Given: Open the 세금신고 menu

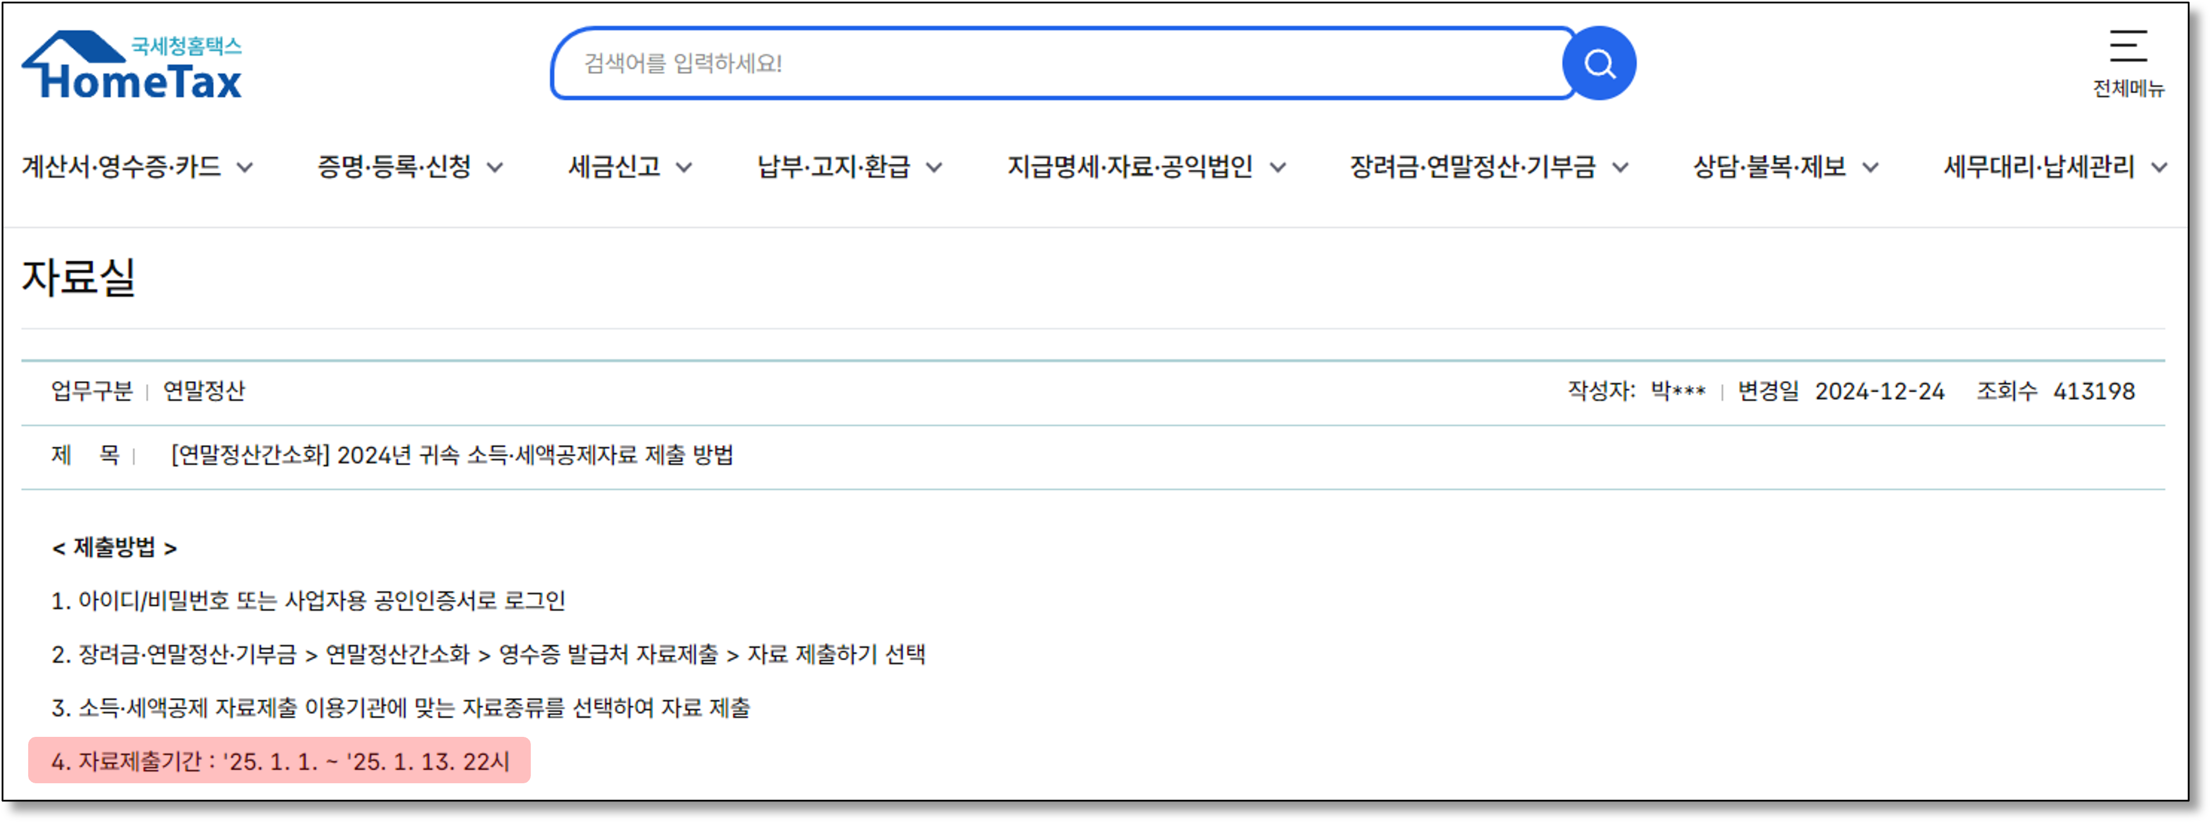Looking at the screenshot, I should (614, 167).
